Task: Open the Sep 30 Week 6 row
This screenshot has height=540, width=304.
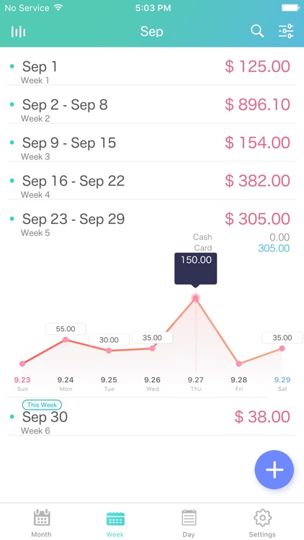Action: [x=152, y=417]
